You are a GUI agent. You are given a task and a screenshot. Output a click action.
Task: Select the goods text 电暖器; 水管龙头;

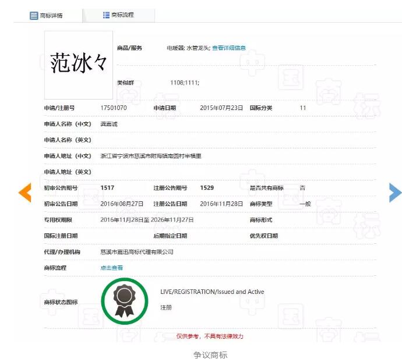point(188,48)
